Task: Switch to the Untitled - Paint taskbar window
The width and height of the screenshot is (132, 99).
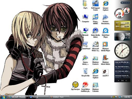Action: coord(60,97)
